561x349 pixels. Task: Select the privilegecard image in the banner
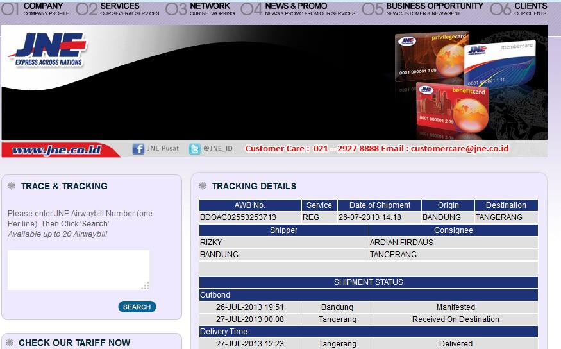point(431,55)
